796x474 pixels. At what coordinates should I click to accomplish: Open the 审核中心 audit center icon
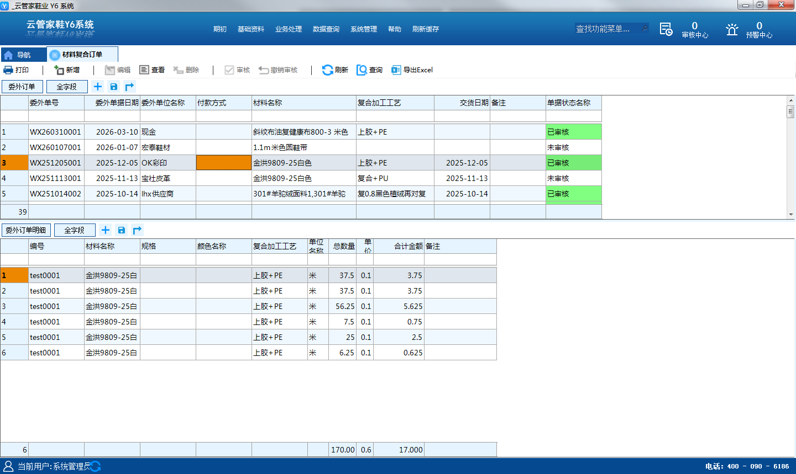point(666,29)
